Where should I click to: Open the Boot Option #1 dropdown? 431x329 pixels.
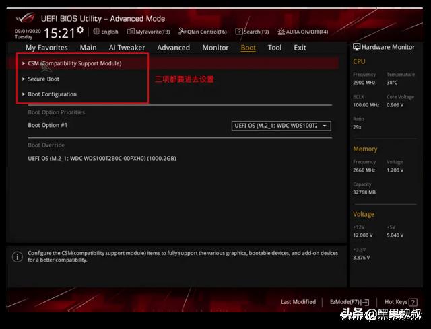(281, 126)
